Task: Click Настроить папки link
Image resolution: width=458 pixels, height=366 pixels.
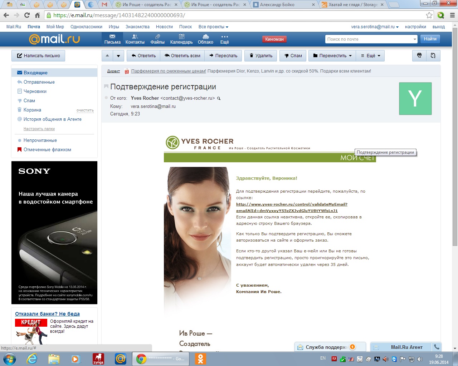Action: coord(39,129)
